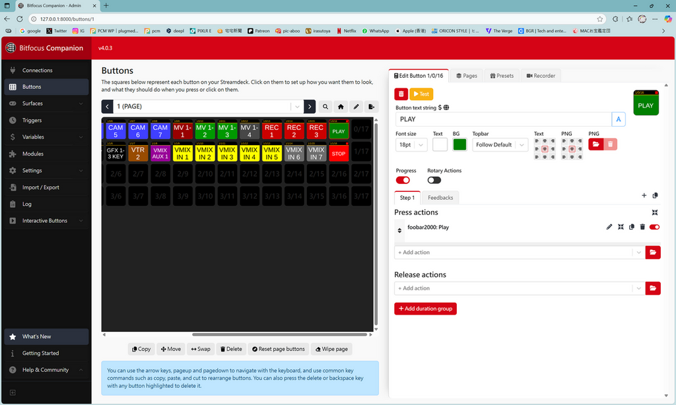This screenshot has width=676, height=405.
Task: Reload the browser page
Action: 20,19
